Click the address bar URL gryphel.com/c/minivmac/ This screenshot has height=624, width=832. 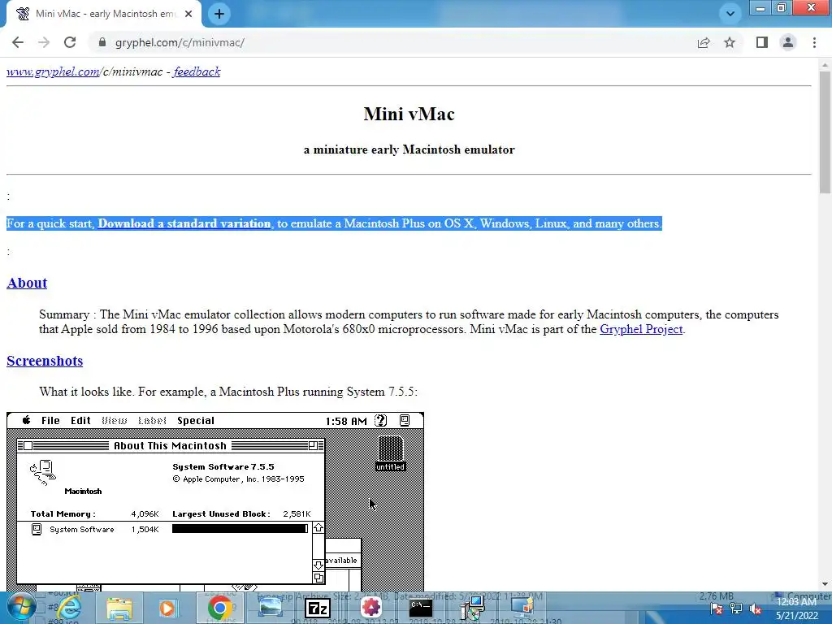180,42
